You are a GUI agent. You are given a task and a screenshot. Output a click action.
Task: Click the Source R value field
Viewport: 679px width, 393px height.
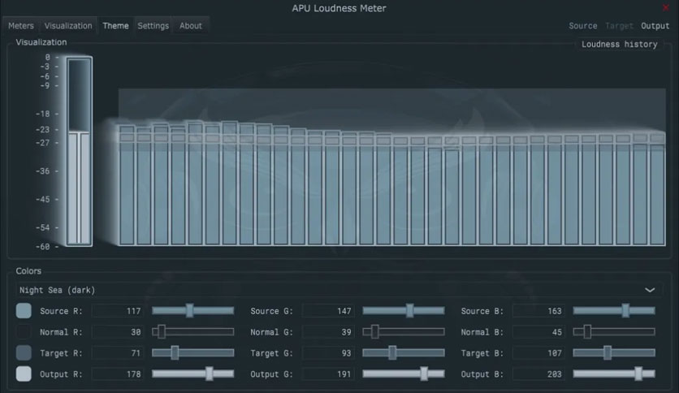[118, 311]
